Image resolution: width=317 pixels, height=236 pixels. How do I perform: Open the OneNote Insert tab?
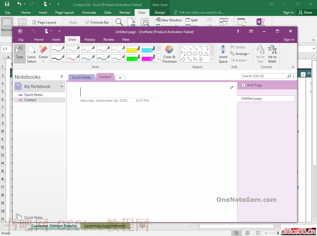click(x=56, y=40)
